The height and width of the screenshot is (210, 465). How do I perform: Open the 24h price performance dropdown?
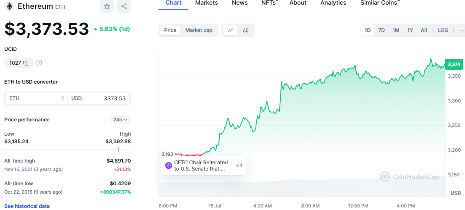121,120
